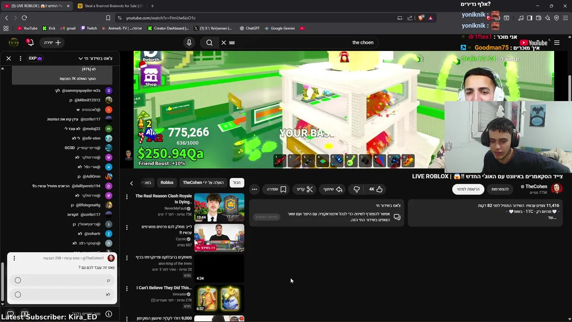The width and height of the screenshot is (572, 322).
Task: Click the קליפ clip button
Action: (x=305, y=189)
